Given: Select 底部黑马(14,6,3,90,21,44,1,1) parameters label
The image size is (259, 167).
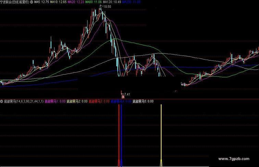Looking at the screenshot, I should pyautogui.click(x=24, y=102).
